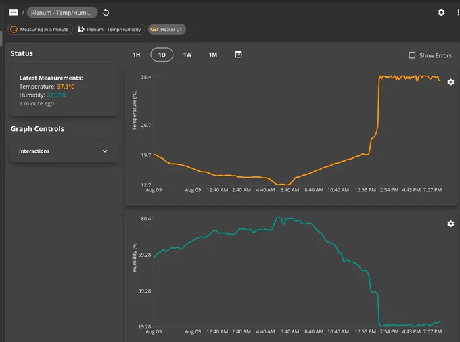Open the Plenum - Temp/Humi... breadcrumb
Screen dimensions: 460x342
click(x=62, y=13)
